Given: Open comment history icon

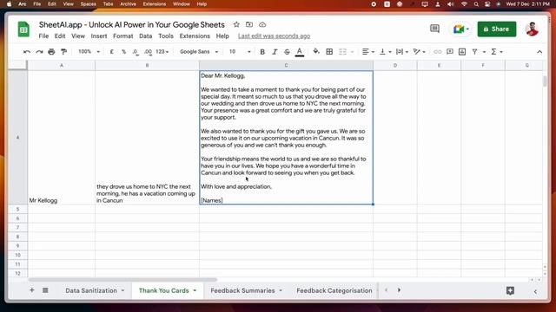Looking at the screenshot, I should tap(434, 29).
